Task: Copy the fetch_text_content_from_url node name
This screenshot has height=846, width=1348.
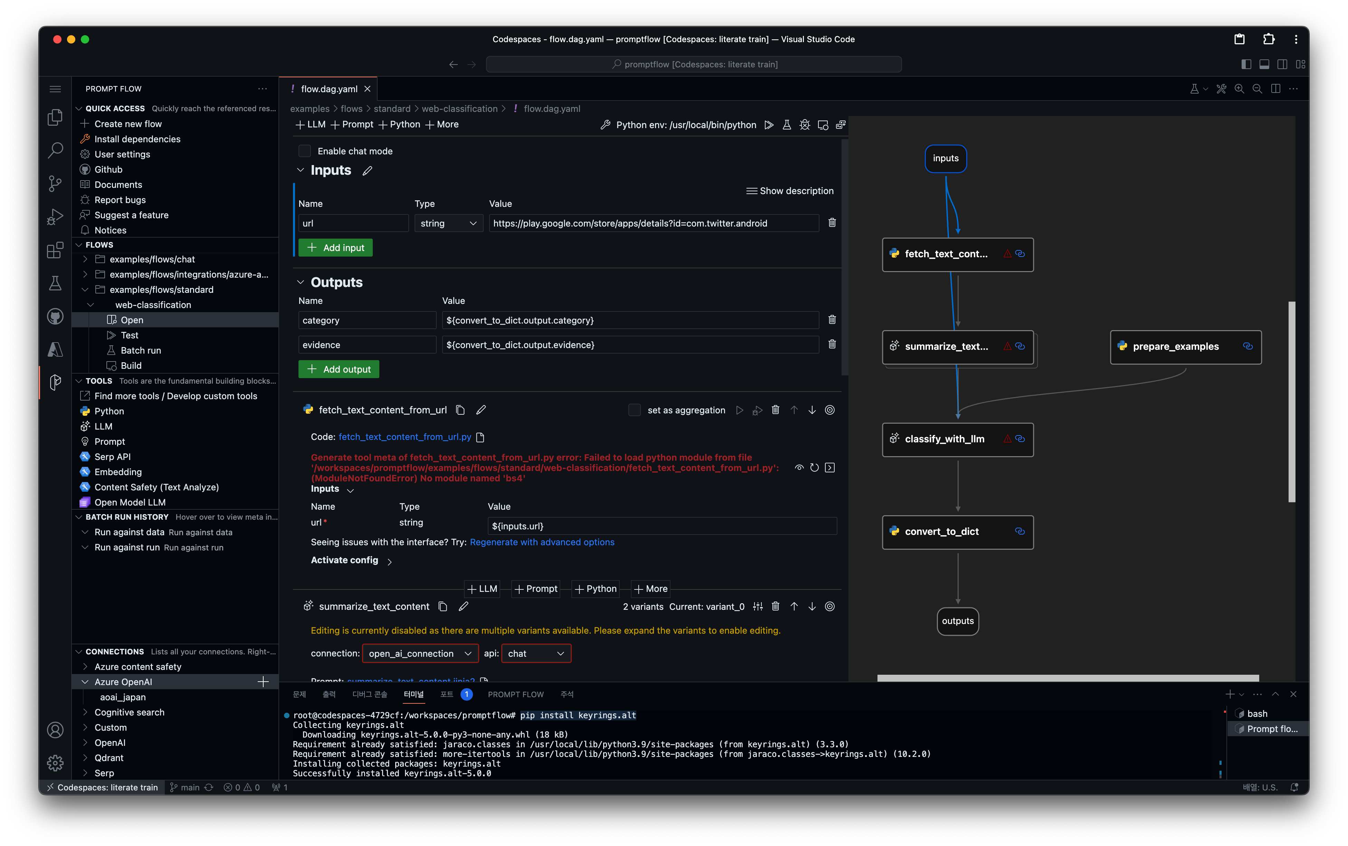Action: tap(460, 410)
